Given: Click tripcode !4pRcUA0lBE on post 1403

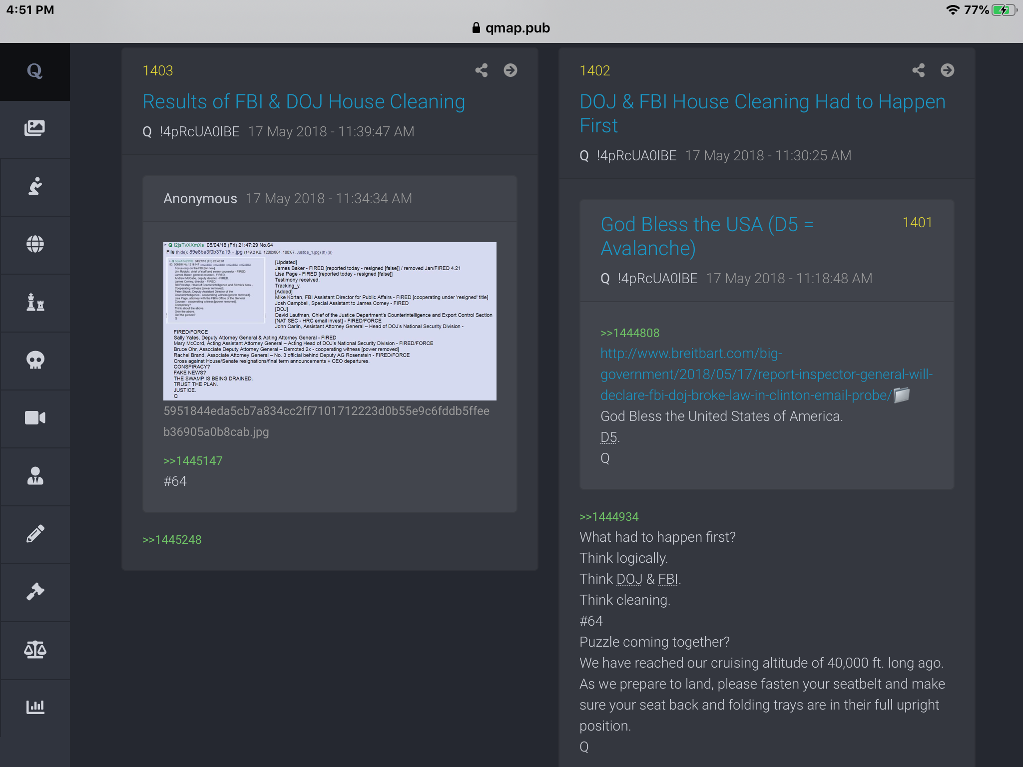Looking at the screenshot, I should [x=199, y=132].
